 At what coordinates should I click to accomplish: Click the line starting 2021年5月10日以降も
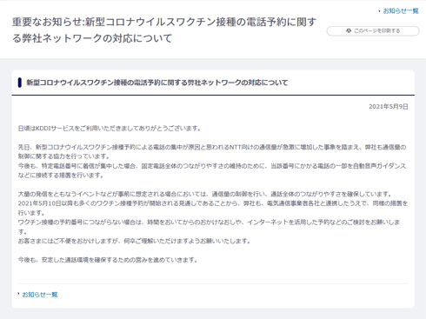pyautogui.click(x=213, y=208)
